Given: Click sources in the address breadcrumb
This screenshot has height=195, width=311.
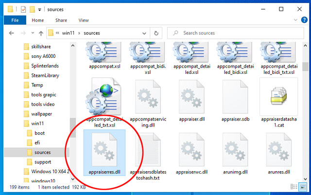Looking at the screenshot, I should [x=92, y=33].
